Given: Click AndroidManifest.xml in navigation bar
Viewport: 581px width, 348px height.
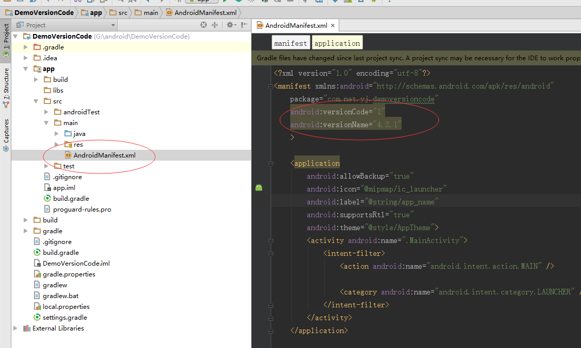Looking at the screenshot, I should 201,12.
